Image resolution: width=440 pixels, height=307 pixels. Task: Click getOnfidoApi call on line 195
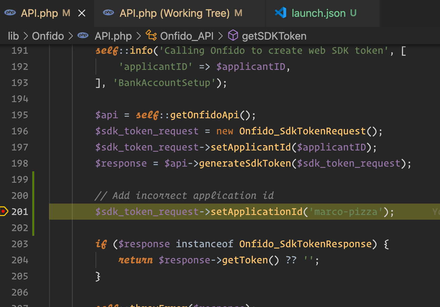point(205,115)
